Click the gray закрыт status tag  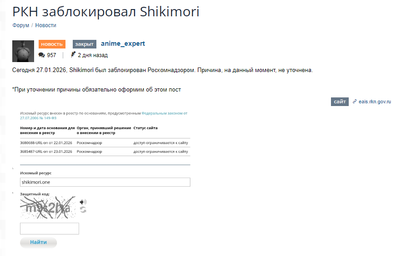click(84, 44)
